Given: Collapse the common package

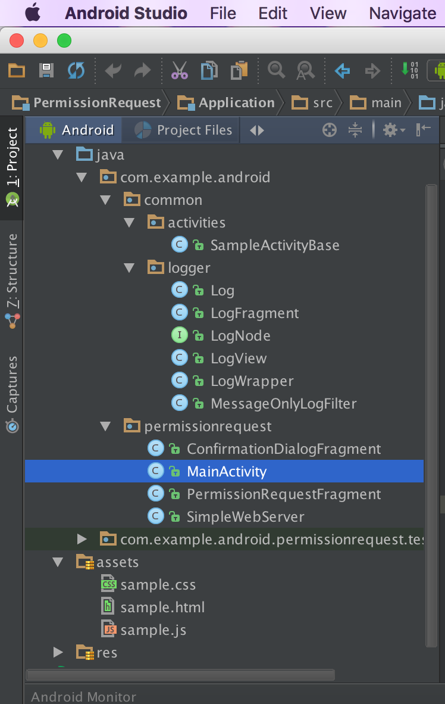Looking at the screenshot, I should point(105,200).
